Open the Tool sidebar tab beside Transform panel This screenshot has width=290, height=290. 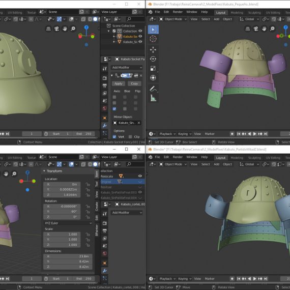click(x=97, y=184)
